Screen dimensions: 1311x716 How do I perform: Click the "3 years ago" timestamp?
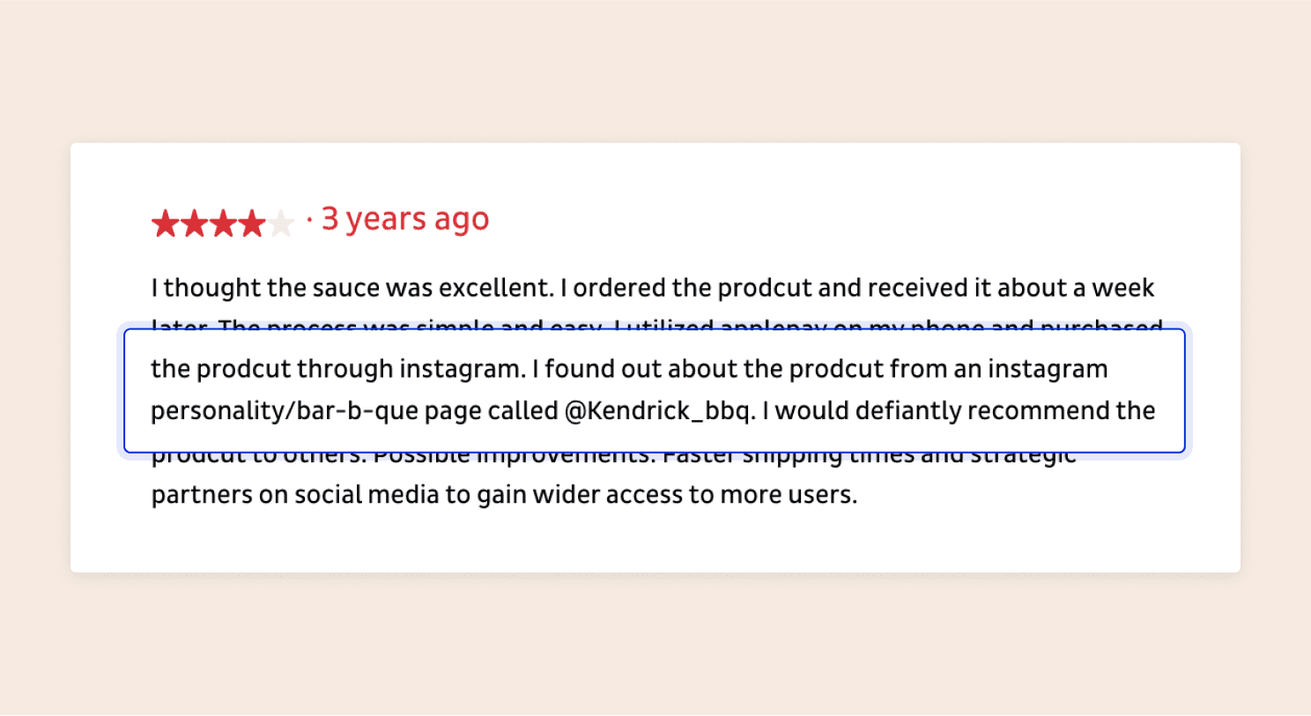click(x=404, y=219)
